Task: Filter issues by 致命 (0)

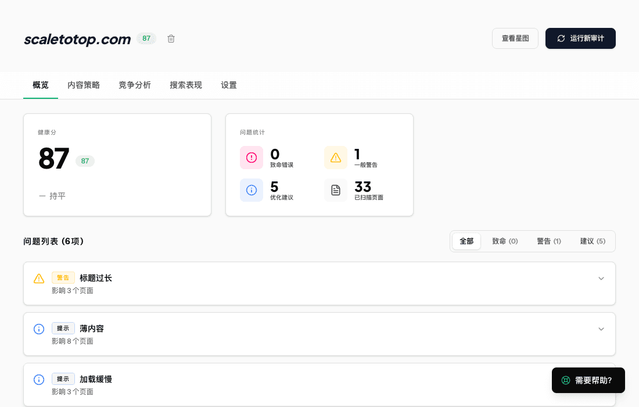Action: tap(505, 241)
